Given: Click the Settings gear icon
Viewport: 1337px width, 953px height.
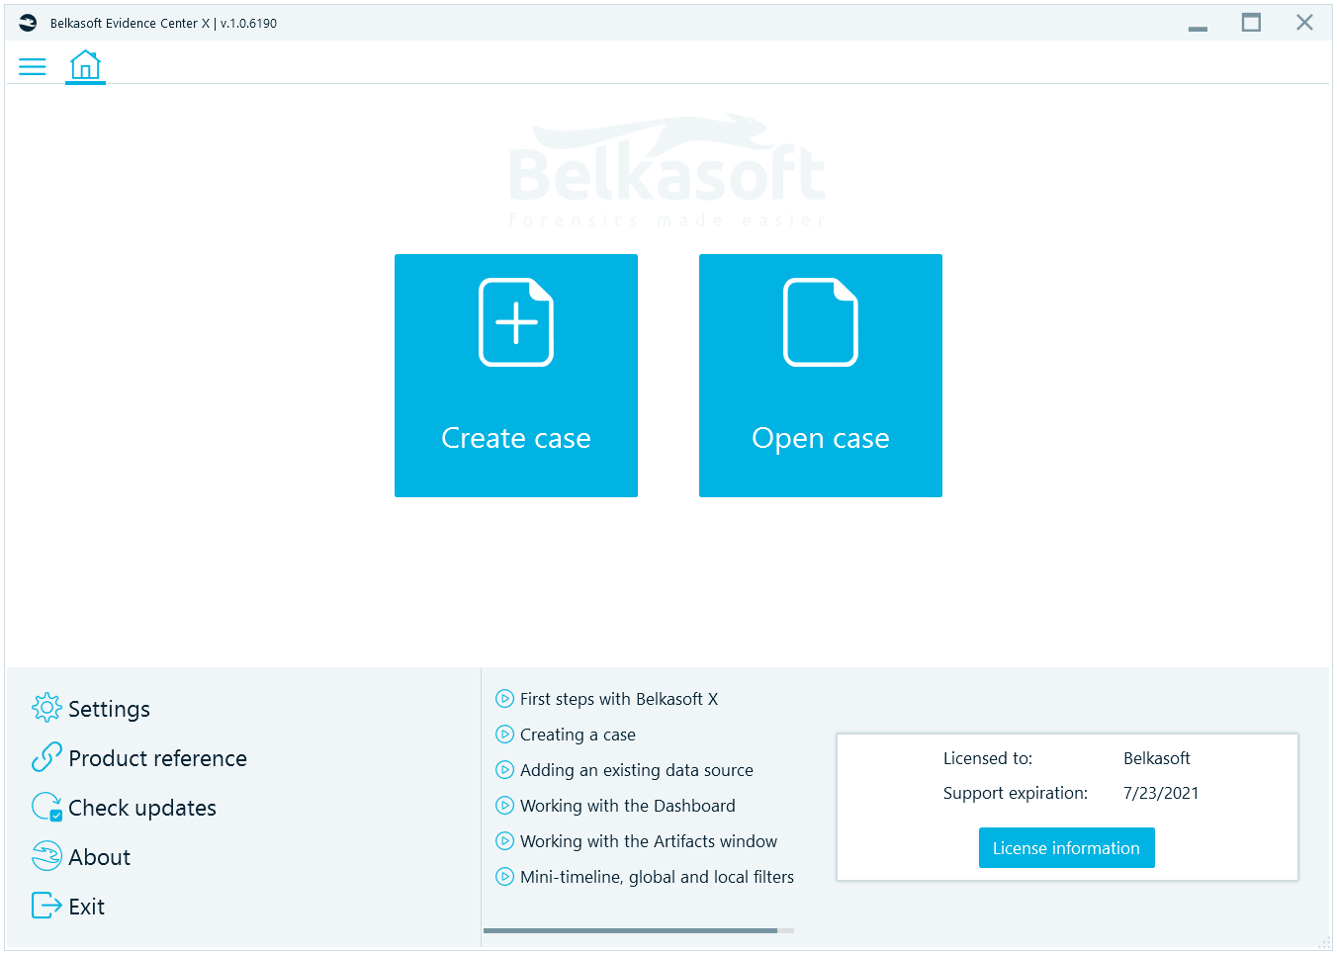Looking at the screenshot, I should (46, 708).
